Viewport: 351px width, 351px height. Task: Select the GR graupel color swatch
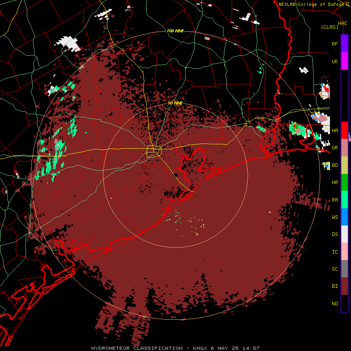(x=344, y=148)
